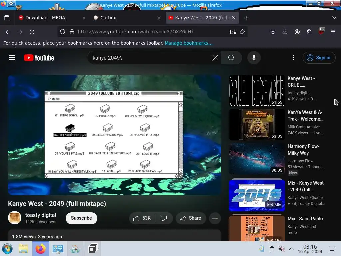Run the search with magnifier button

[x=231, y=58]
